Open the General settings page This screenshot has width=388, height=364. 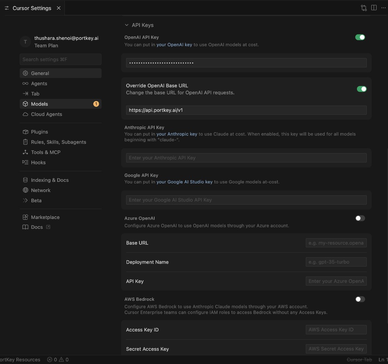coord(61,73)
